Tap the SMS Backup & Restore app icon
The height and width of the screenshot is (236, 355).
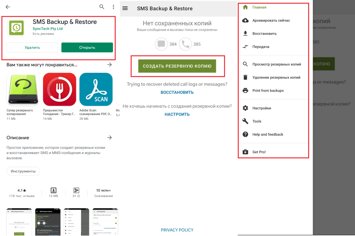(16, 28)
